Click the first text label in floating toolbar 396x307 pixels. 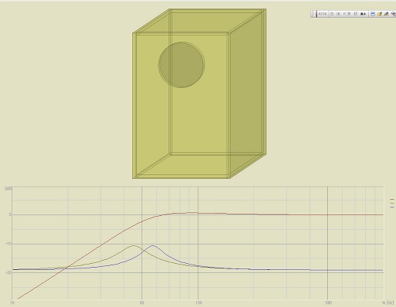(x=323, y=14)
